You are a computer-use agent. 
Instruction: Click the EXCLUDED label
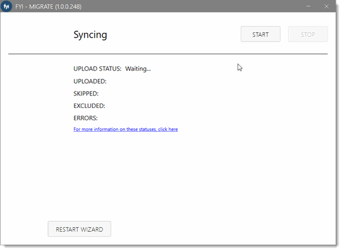[x=89, y=106]
